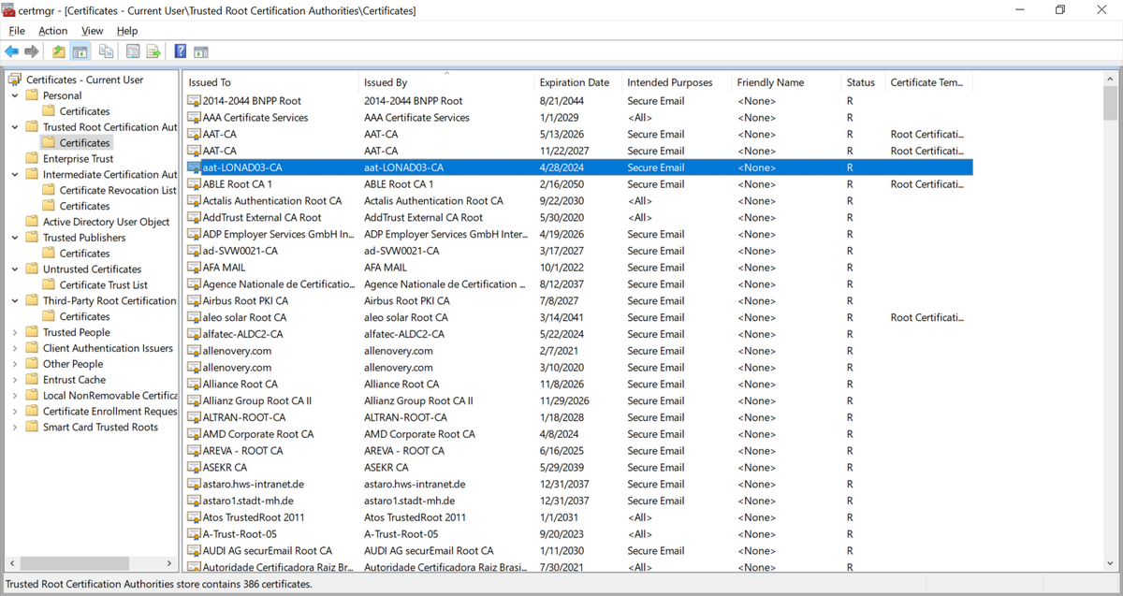This screenshot has width=1123, height=596.
Task: Click the Personal folder icon
Action: tap(32, 95)
